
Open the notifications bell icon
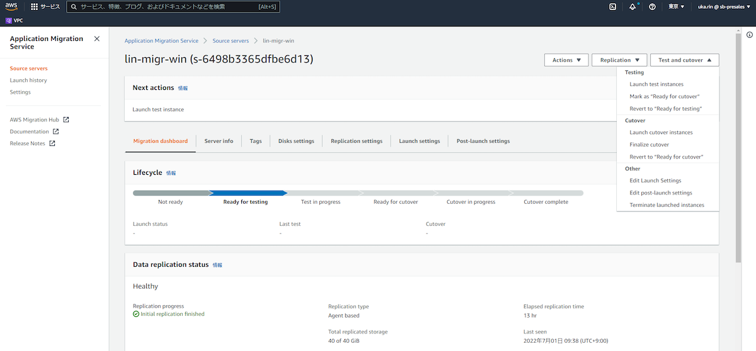[633, 7]
